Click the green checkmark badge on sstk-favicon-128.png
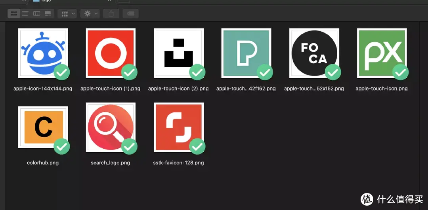428x210 pixels. (x=197, y=147)
